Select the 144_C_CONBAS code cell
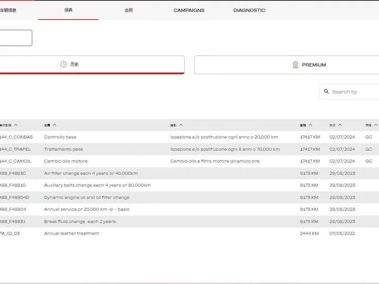Image resolution: width=379 pixels, height=284 pixels. [x=16, y=137]
